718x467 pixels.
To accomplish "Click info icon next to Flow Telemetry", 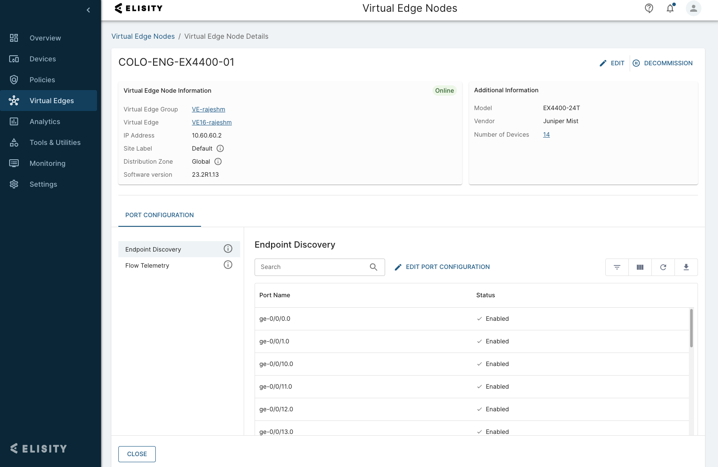I will [228, 265].
